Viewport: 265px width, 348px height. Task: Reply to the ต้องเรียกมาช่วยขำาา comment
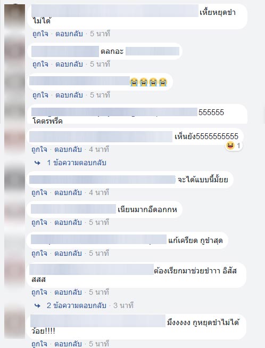(x=68, y=292)
